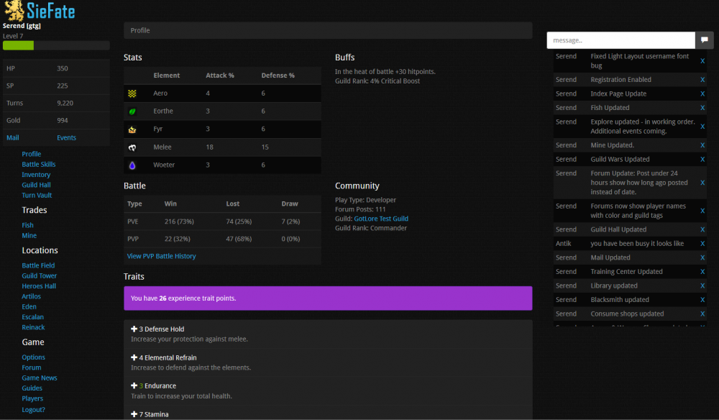Click the Woeter droplet element icon
This screenshot has width=719, height=420.
(132, 165)
